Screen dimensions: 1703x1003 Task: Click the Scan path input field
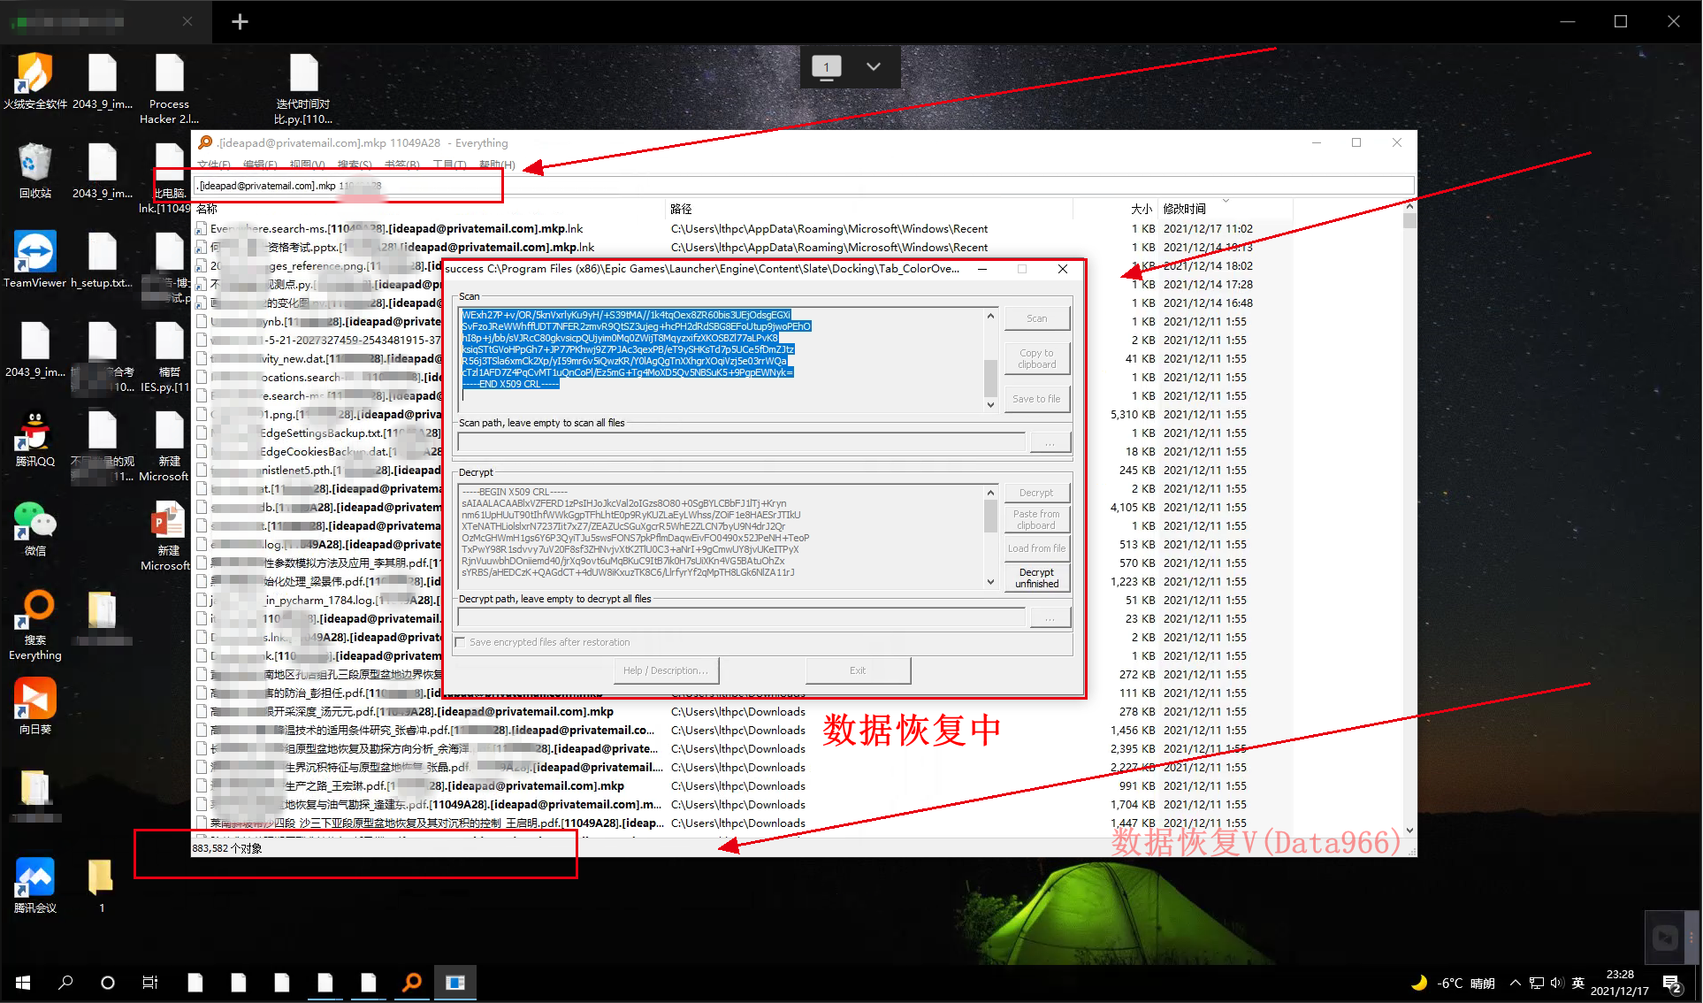click(741, 441)
